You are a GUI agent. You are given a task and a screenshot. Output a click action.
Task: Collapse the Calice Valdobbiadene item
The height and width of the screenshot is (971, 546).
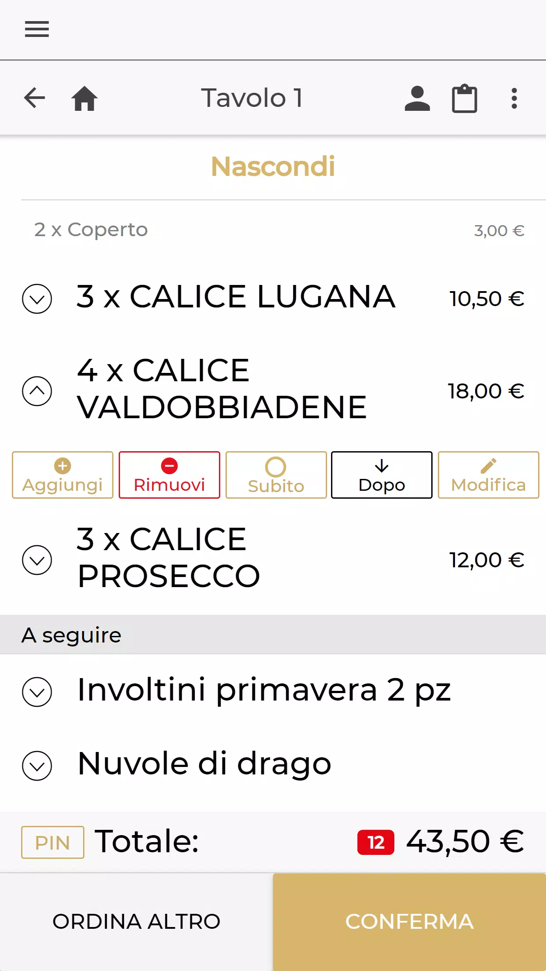(37, 391)
